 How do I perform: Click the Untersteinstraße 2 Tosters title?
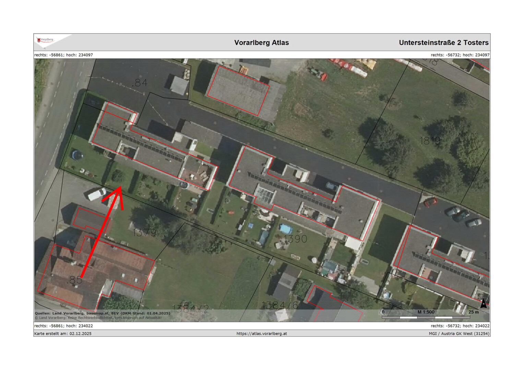443,43
